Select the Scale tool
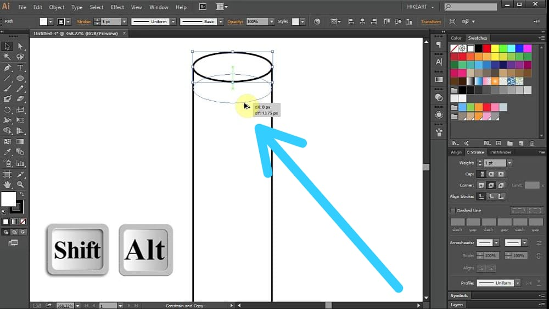This screenshot has height=309, width=549. (20, 110)
